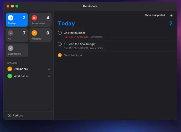
Task: Click the Work tasks tag under final budget
Action: point(96,48)
